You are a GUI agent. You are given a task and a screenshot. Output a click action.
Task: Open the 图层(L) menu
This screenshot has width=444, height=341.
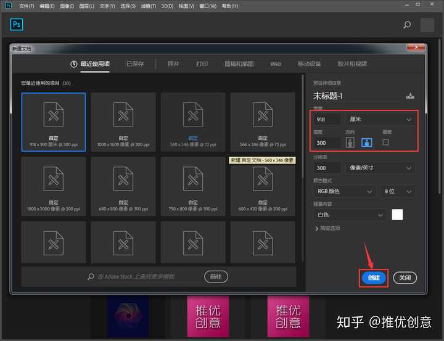pyautogui.click(x=87, y=6)
